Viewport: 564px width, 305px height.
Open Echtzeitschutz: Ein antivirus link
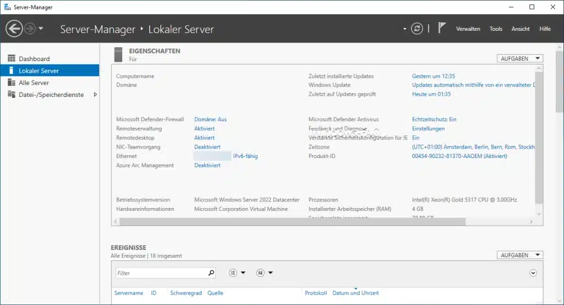pyautogui.click(x=434, y=119)
